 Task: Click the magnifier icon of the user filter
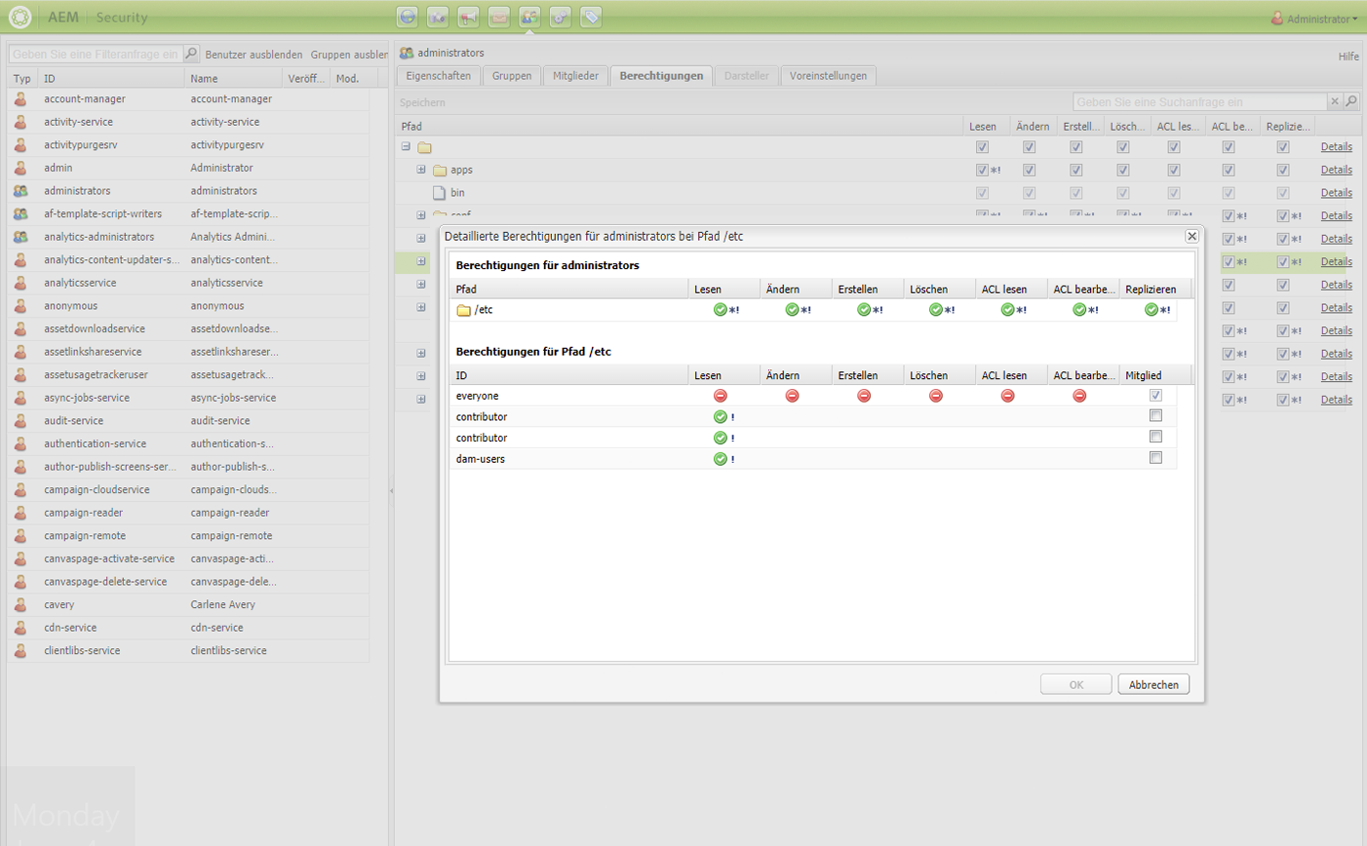click(191, 55)
